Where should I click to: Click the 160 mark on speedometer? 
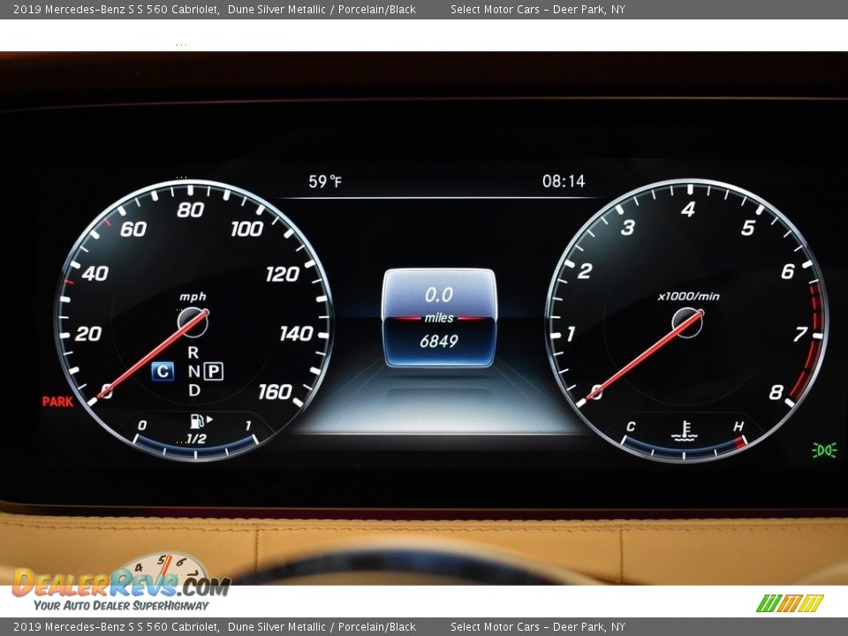tap(276, 392)
